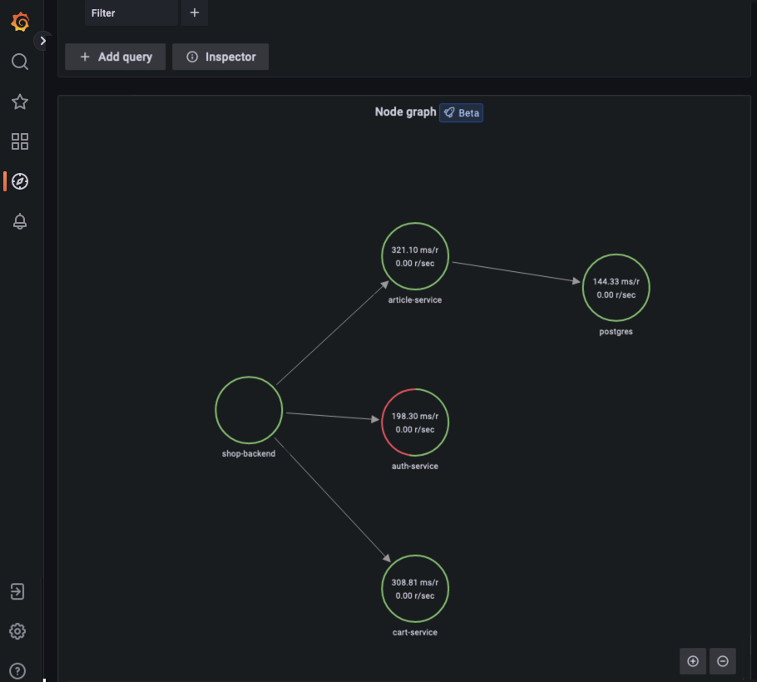Select the Starred dashboards icon

19,101
